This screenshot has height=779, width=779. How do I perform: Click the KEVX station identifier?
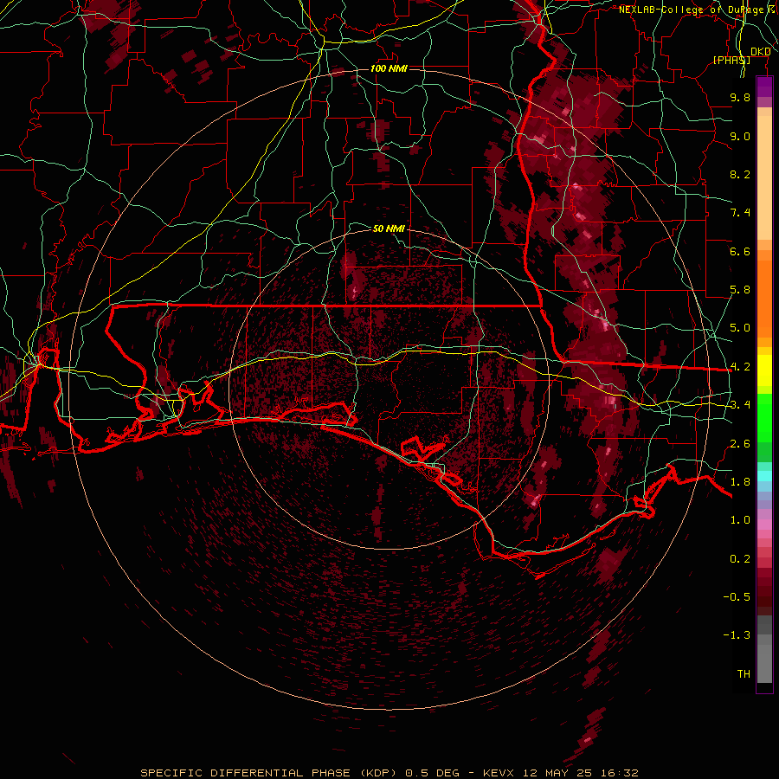click(x=499, y=773)
